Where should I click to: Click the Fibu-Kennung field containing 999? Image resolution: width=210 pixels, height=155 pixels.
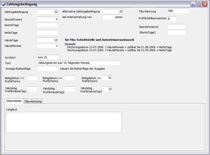(178, 11)
